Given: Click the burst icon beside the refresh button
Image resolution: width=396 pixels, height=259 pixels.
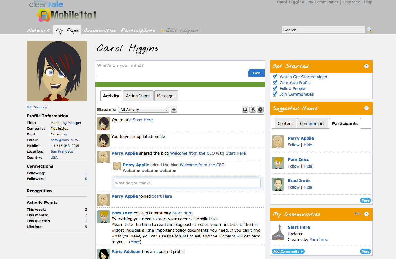Looking at the screenshot, I should tap(253, 109).
